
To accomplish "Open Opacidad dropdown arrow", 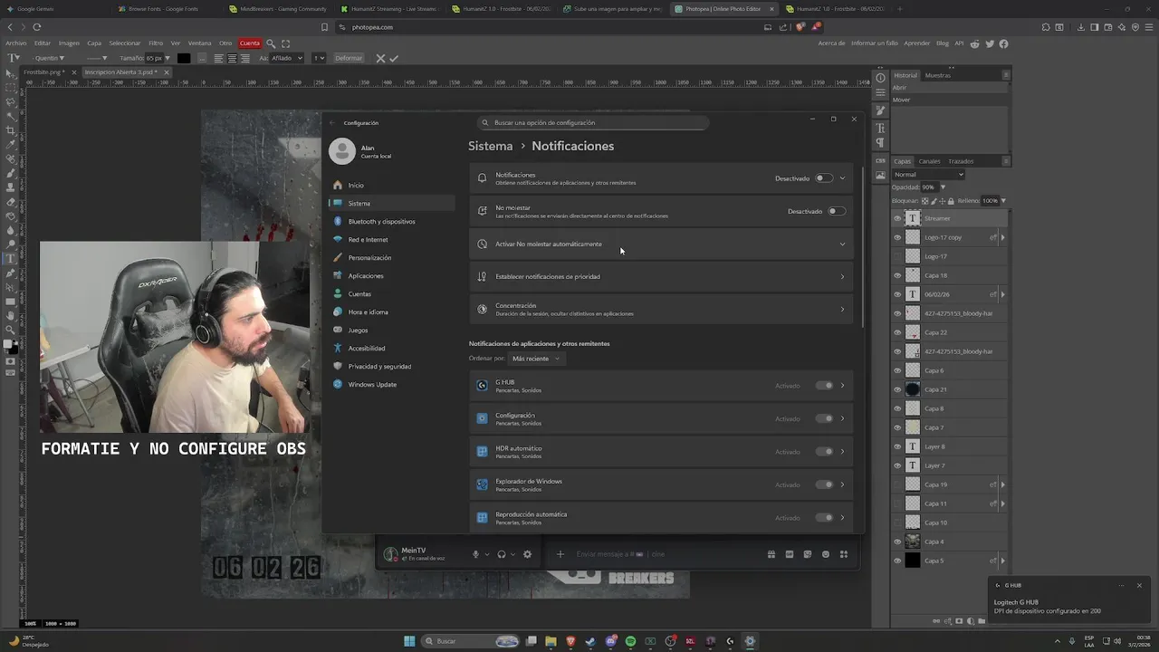I will click(943, 187).
